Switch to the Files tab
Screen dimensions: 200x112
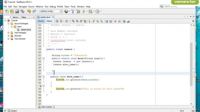(24, 17)
